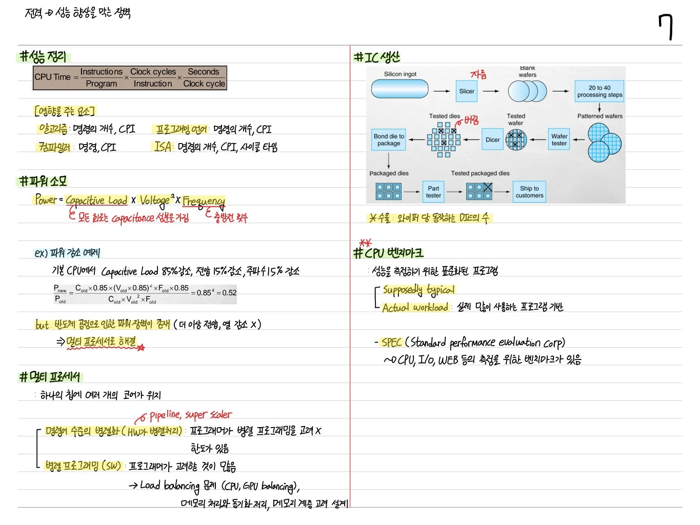Click the 20 to 40 processing steps box
The width and height of the screenshot is (700, 525).
tap(599, 91)
